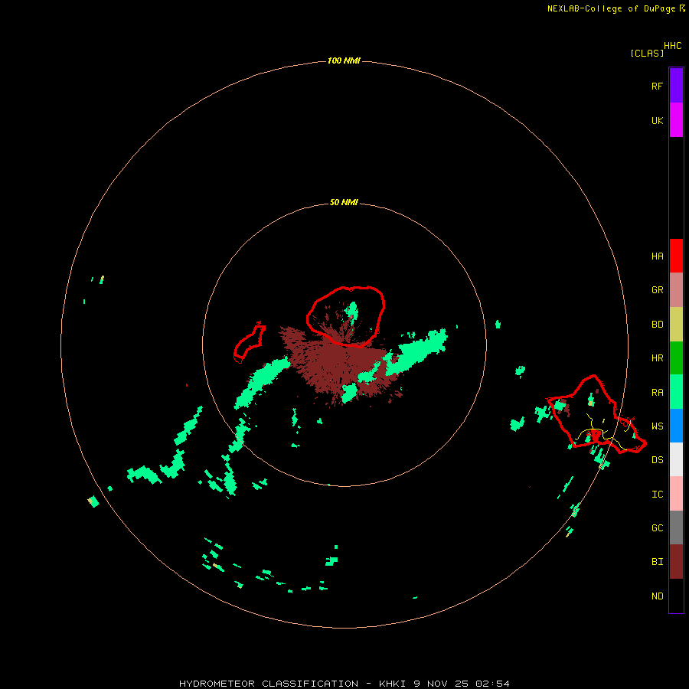Click the GC gray legend swatch
Viewport: 689px width, 689px height.
pos(676,527)
